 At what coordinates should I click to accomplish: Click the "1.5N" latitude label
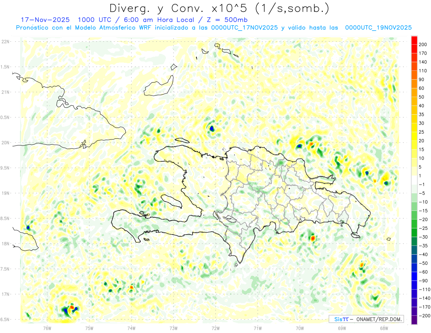click(x=5, y=67)
